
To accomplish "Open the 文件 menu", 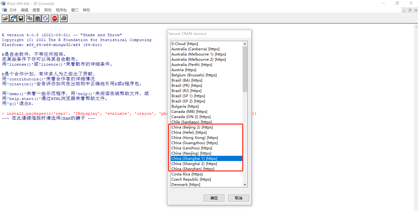I will (x=13, y=10).
